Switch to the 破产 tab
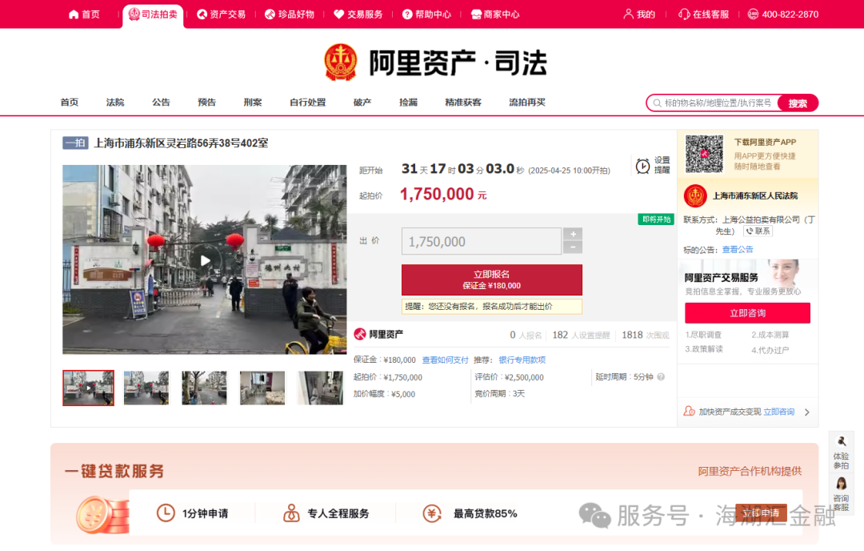Viewport: 864px width, 551px height. 362,103
